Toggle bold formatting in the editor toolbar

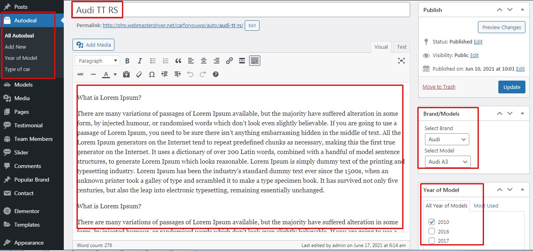pyautogui.click(x=127, y=61)
